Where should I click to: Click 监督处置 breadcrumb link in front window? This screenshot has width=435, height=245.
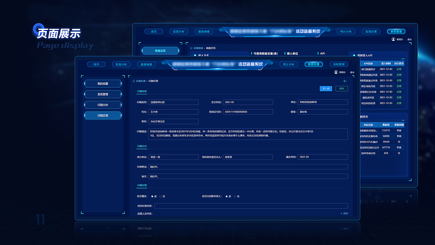tap(141, 81)
